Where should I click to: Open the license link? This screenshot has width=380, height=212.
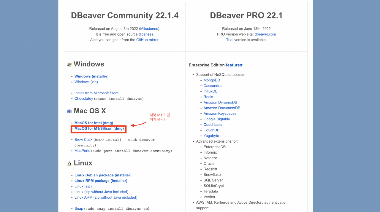(x=146, y=34)
